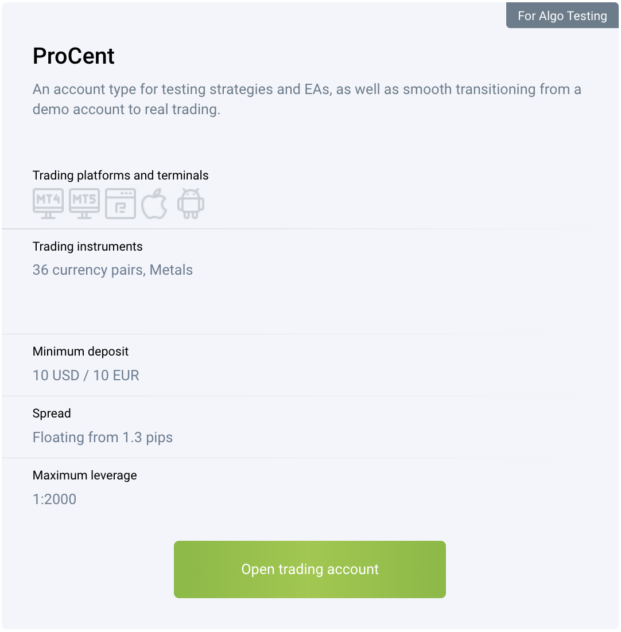This screenshot has width=621, height=632.
Task: Click the ProCent account title
Action: (73, 56)
